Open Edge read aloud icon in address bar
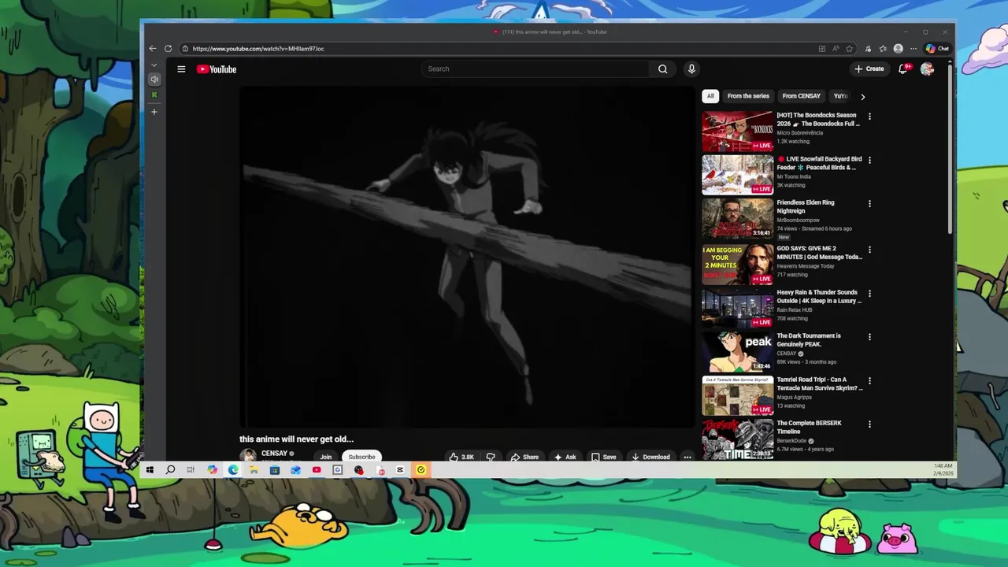This screenshot has width=1008, height=567. pyautogui.click(x=836, y=49)
